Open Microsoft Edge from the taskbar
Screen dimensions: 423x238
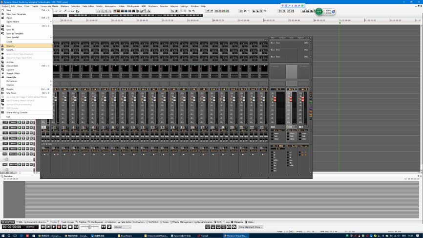tap(21, 236)
